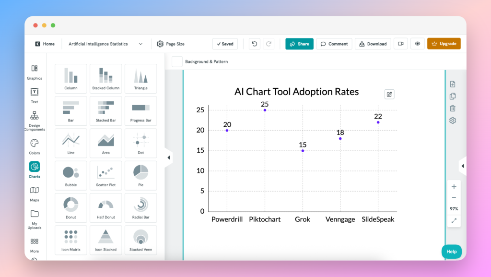Click the Saved status button
The width and height of the screenshot is (491, 277).
(x=225, y=44)
